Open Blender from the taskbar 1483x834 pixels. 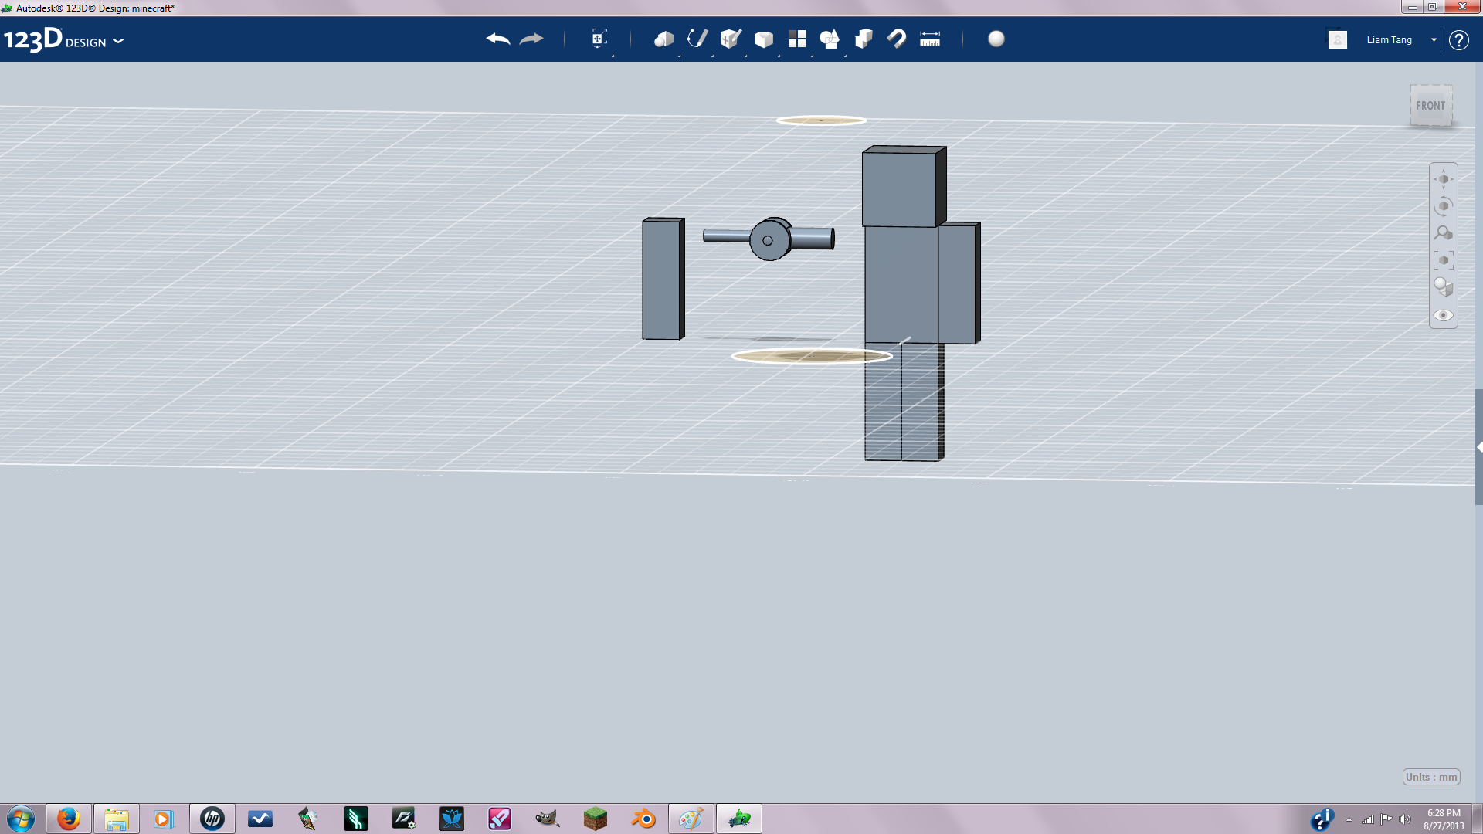click(643, 819)
